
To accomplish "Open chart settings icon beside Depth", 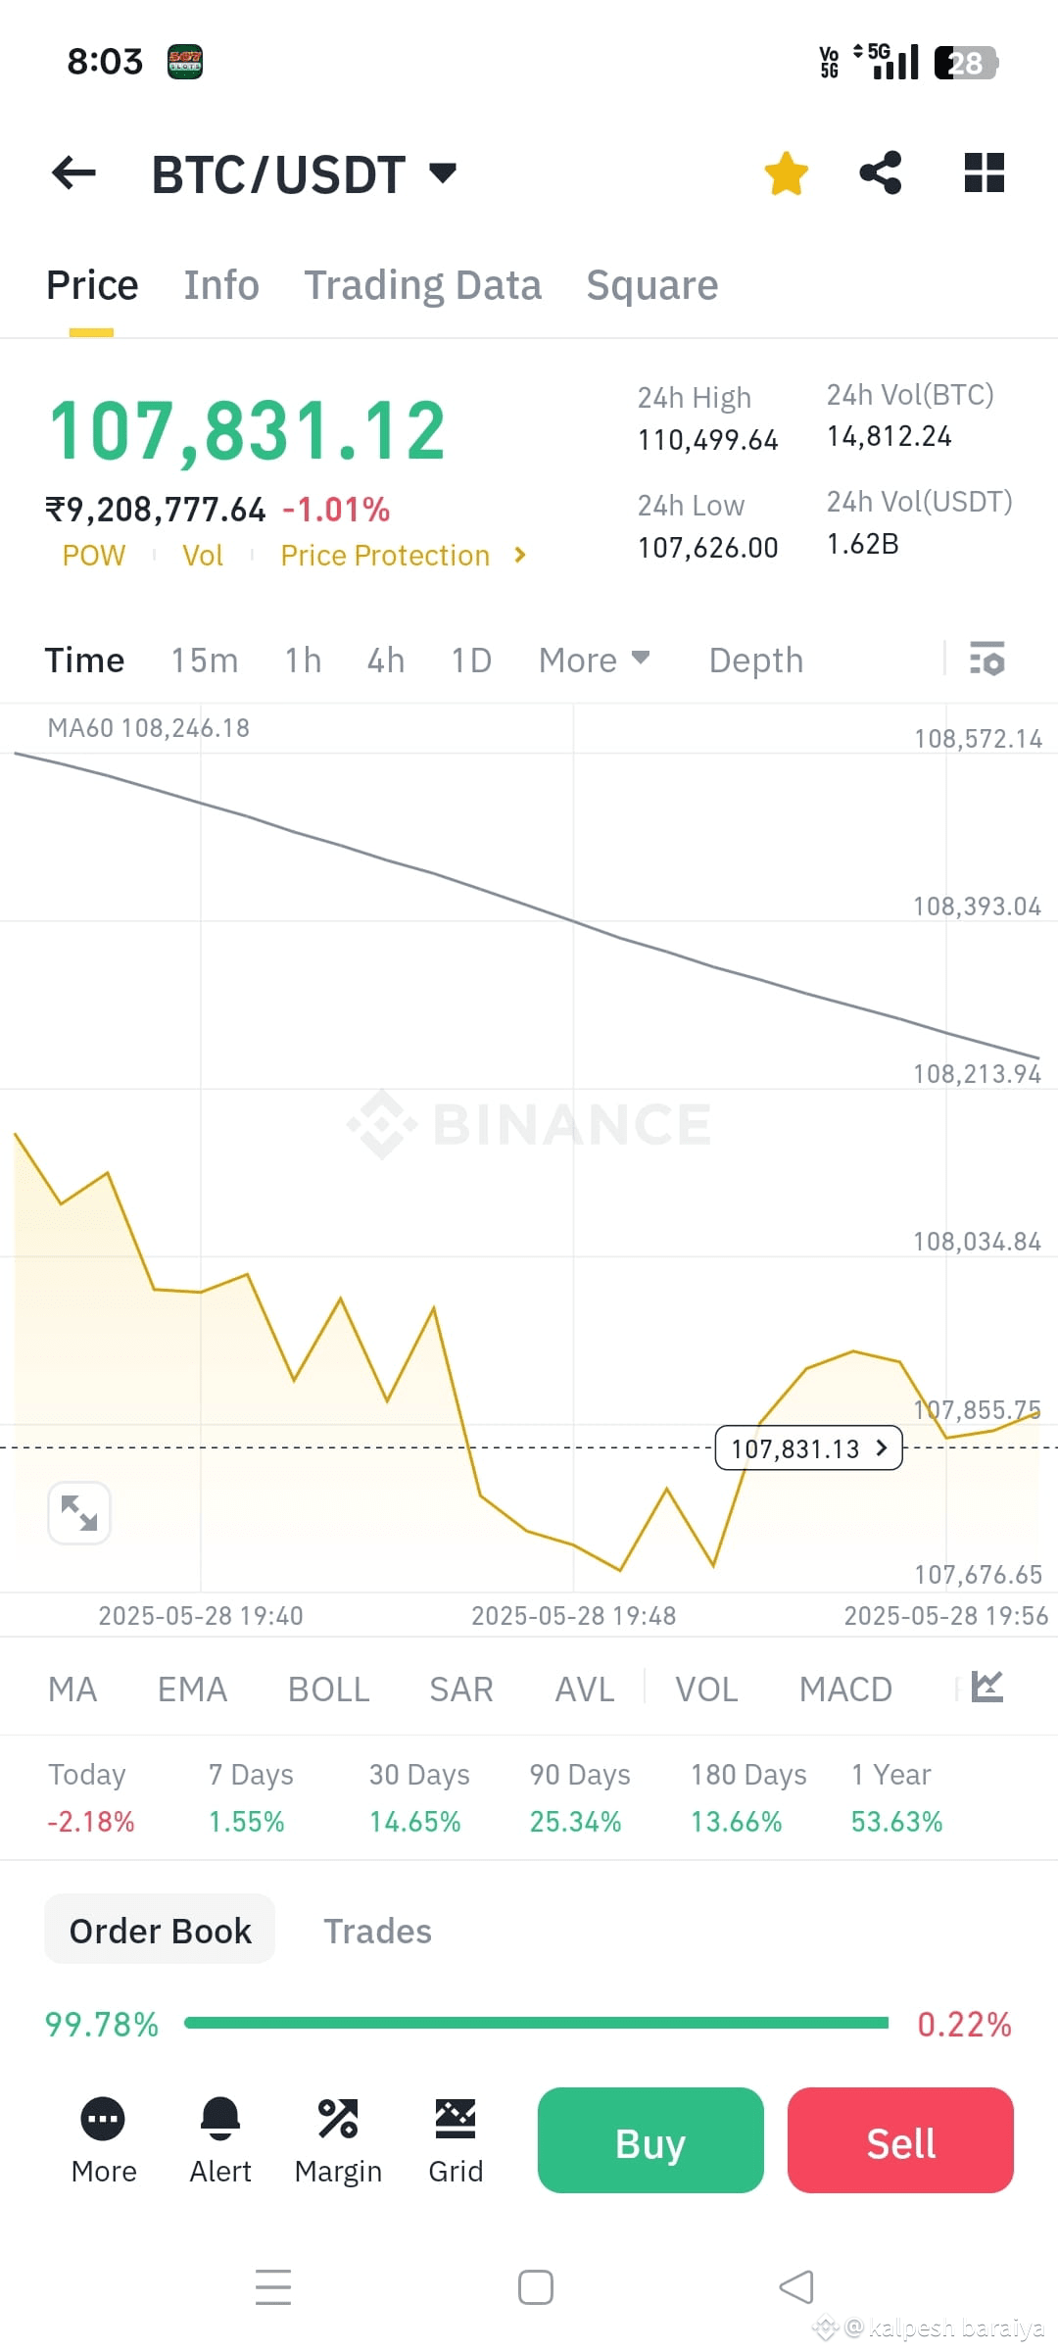I will [x=987, y=659].
